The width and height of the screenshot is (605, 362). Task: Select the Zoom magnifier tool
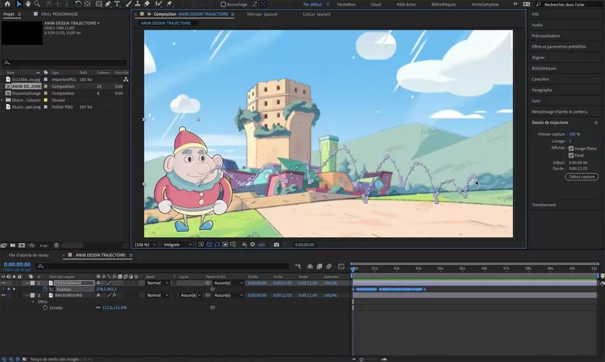coord(37,4)
